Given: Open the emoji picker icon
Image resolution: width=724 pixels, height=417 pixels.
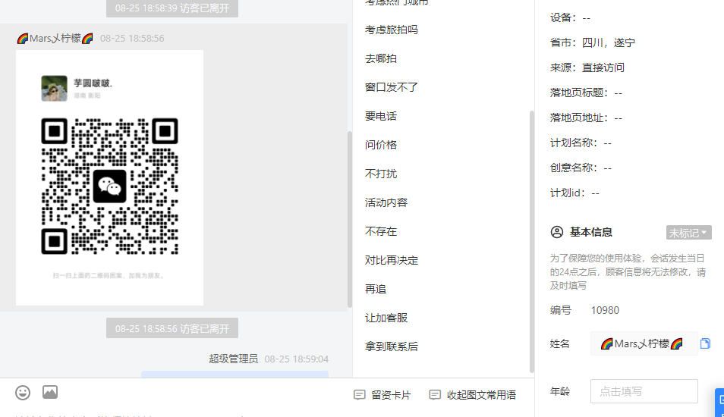Looking at the screenshot, I should point(23,393).
